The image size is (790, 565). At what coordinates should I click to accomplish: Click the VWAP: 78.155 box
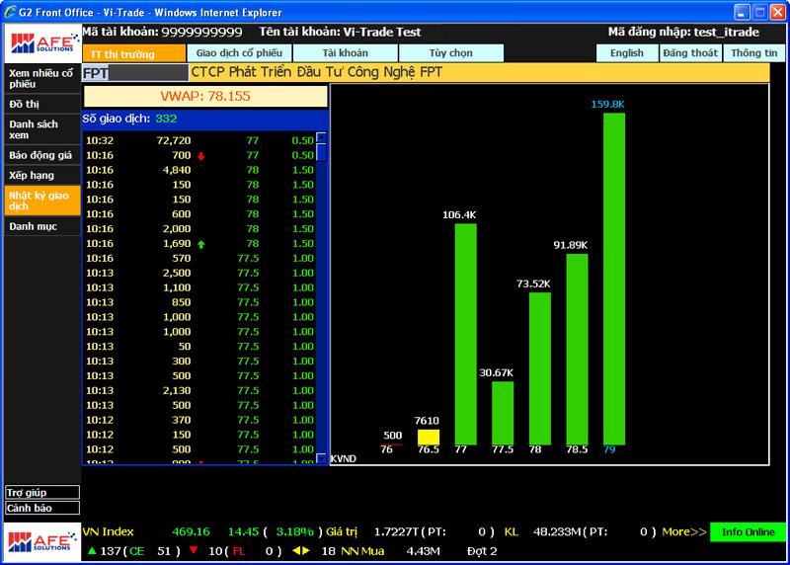point(205,96)
